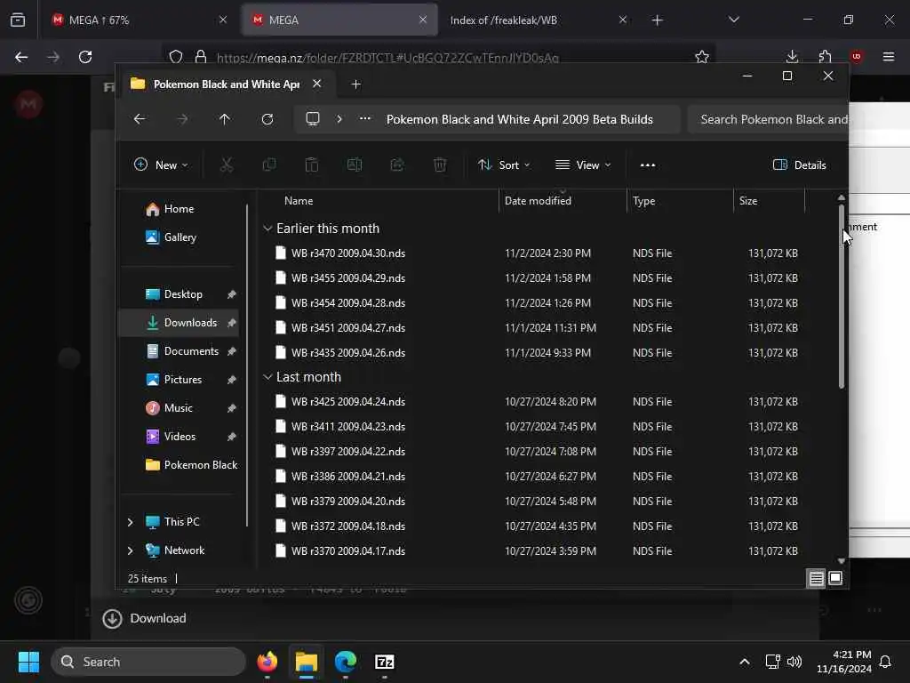This screenshot has width=910, height=683.
Task: Open Firefox hamburger application menu
Action: [x=889, y=57]
